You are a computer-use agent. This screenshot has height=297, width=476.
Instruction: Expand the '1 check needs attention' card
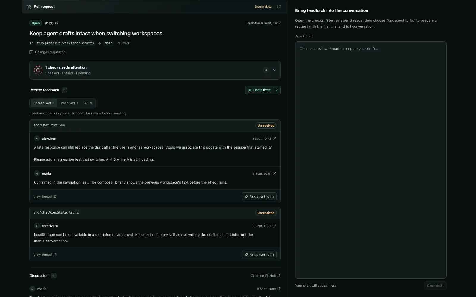pos(155,70)
